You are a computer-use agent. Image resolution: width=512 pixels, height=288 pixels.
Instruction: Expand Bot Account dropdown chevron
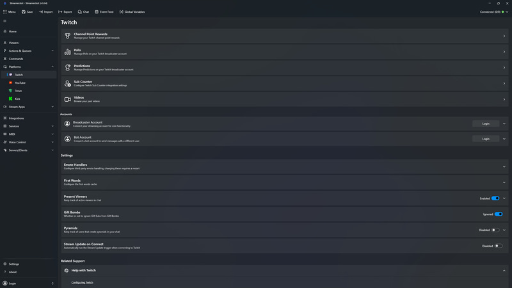click(504, 139)
